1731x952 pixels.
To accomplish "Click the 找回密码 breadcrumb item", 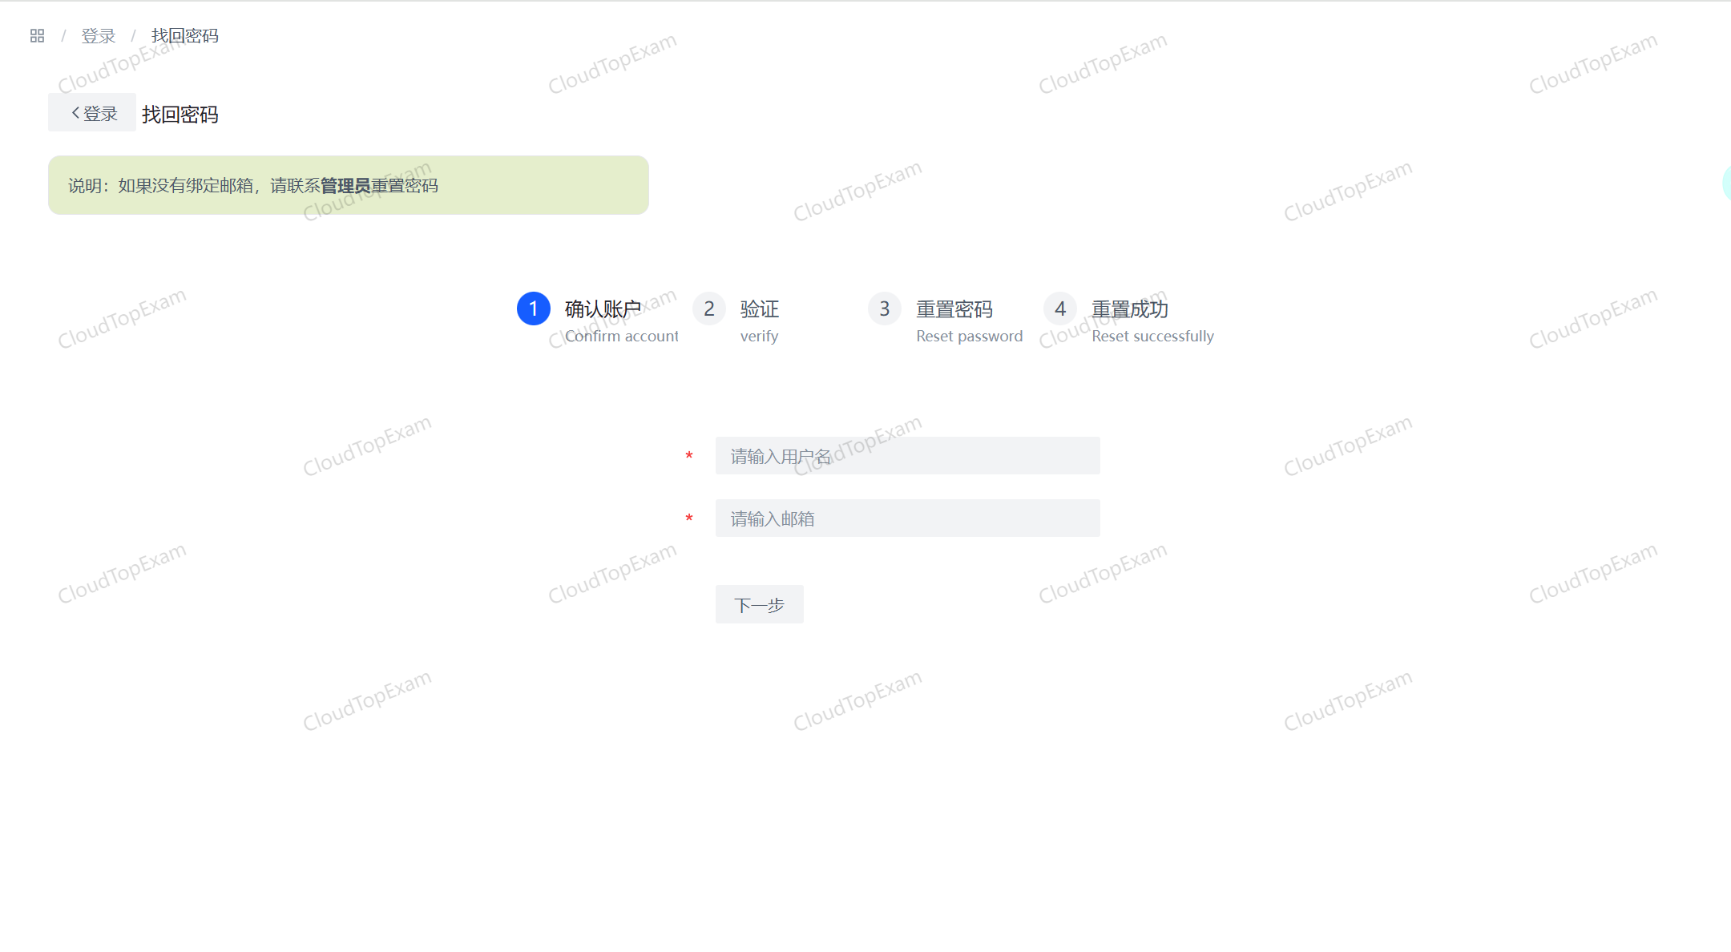I will coord(184,35).
